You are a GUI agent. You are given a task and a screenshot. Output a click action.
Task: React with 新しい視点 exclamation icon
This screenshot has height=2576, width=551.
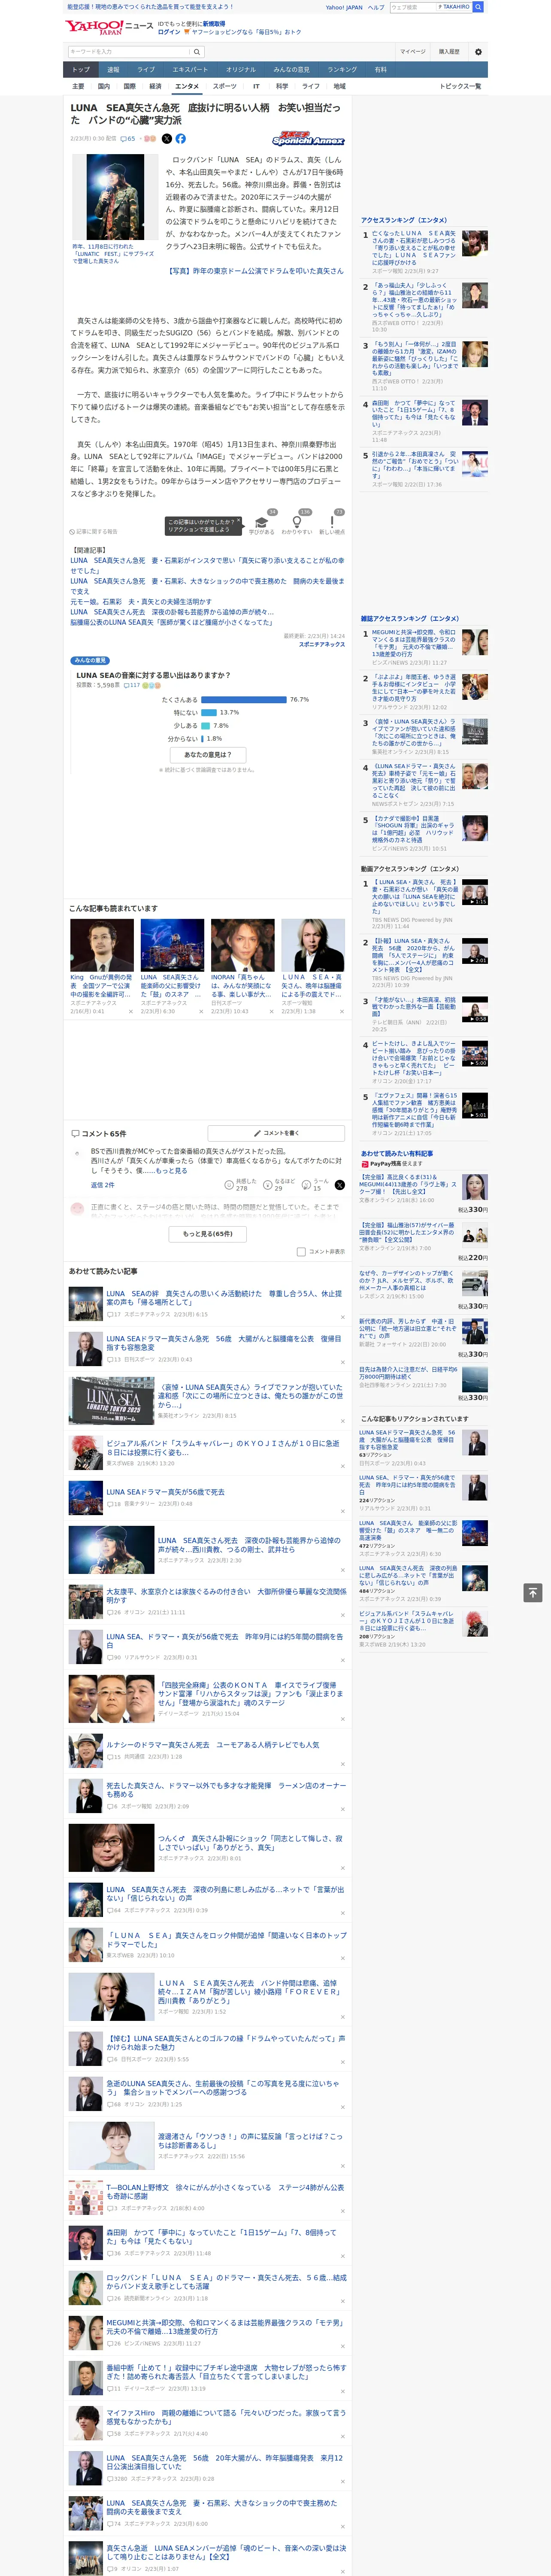click(x=332, y=522)
